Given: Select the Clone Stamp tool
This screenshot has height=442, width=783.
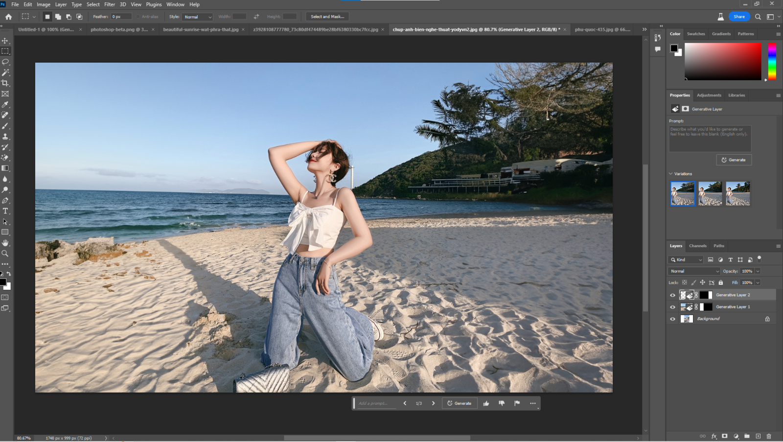Looking at the screenshot, I should tap(5, 137).
